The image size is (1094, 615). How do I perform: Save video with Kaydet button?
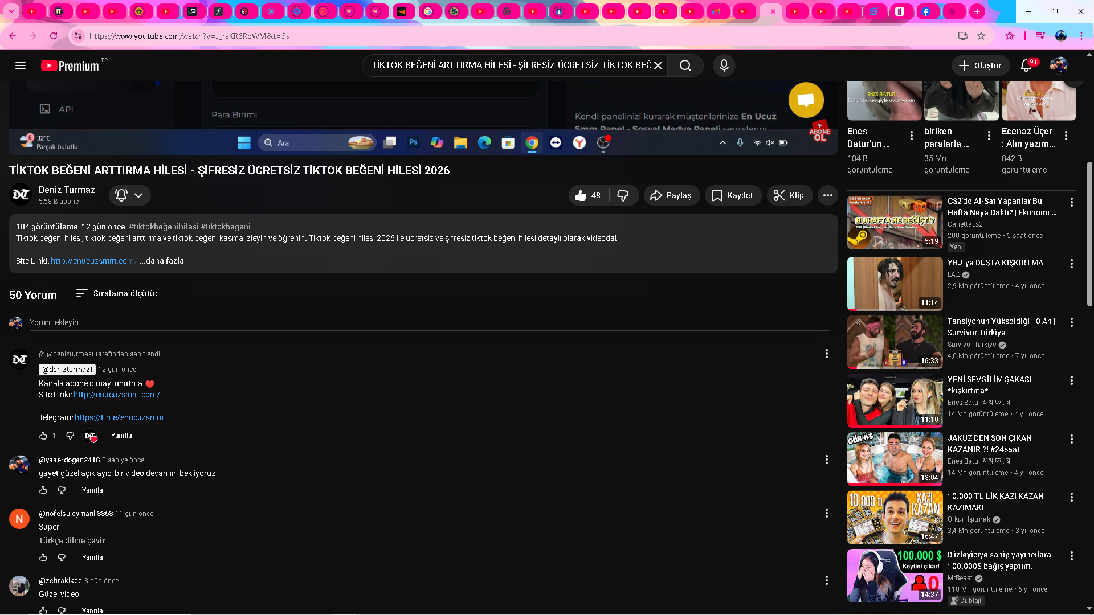[x=733, y=195]
